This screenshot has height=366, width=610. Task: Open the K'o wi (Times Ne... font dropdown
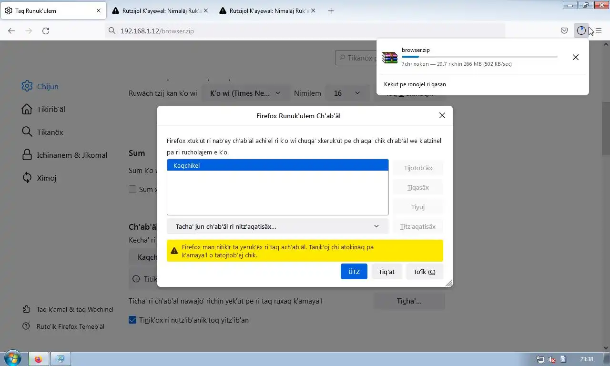point(245,93)
